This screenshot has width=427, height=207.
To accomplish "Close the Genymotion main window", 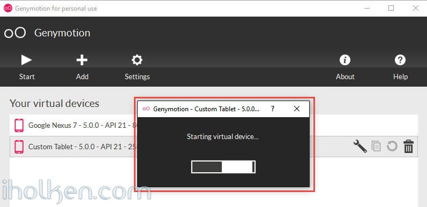I will (x=416, y=8).
